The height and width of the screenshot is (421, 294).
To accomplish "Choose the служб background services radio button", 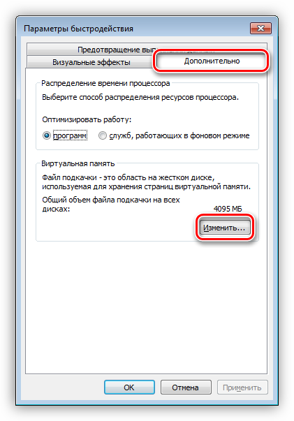I will [x=102, y=136].
